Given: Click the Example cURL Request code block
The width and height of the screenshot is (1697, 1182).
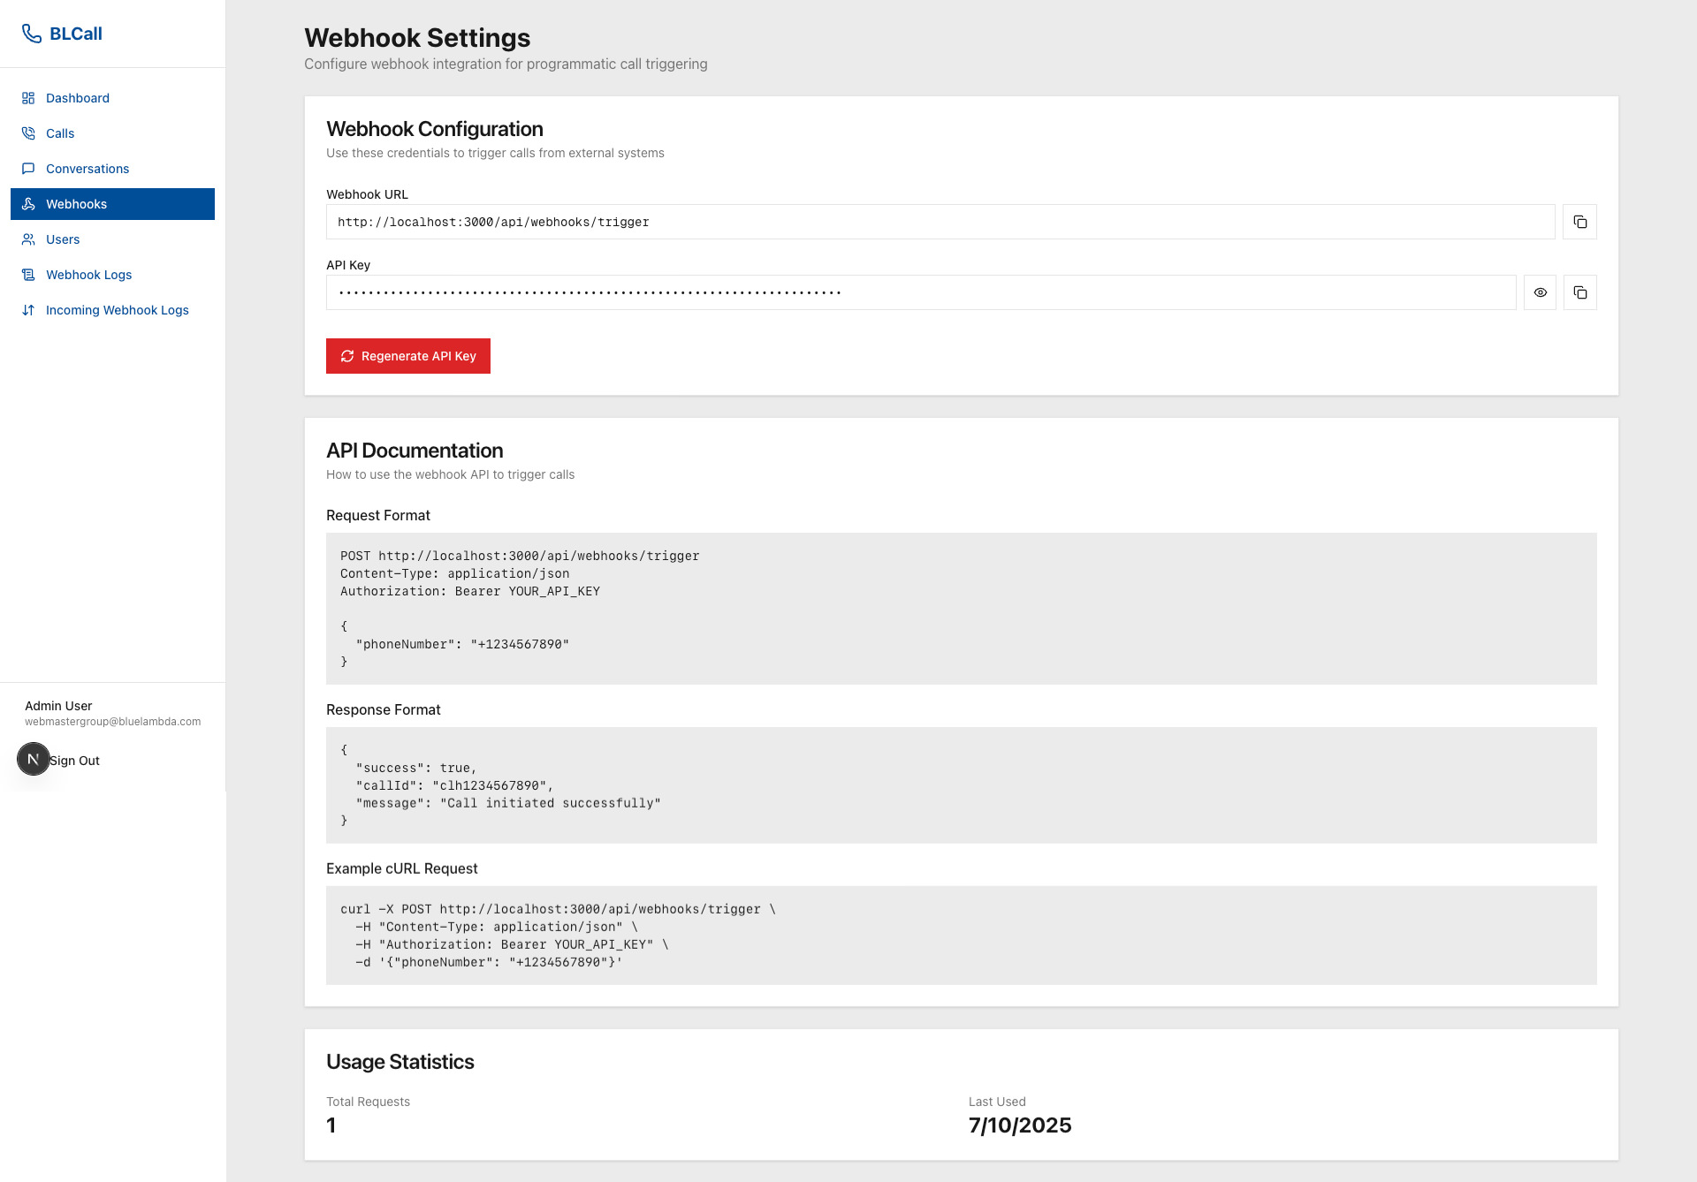Looking at the screenshot, I should 961,935.
